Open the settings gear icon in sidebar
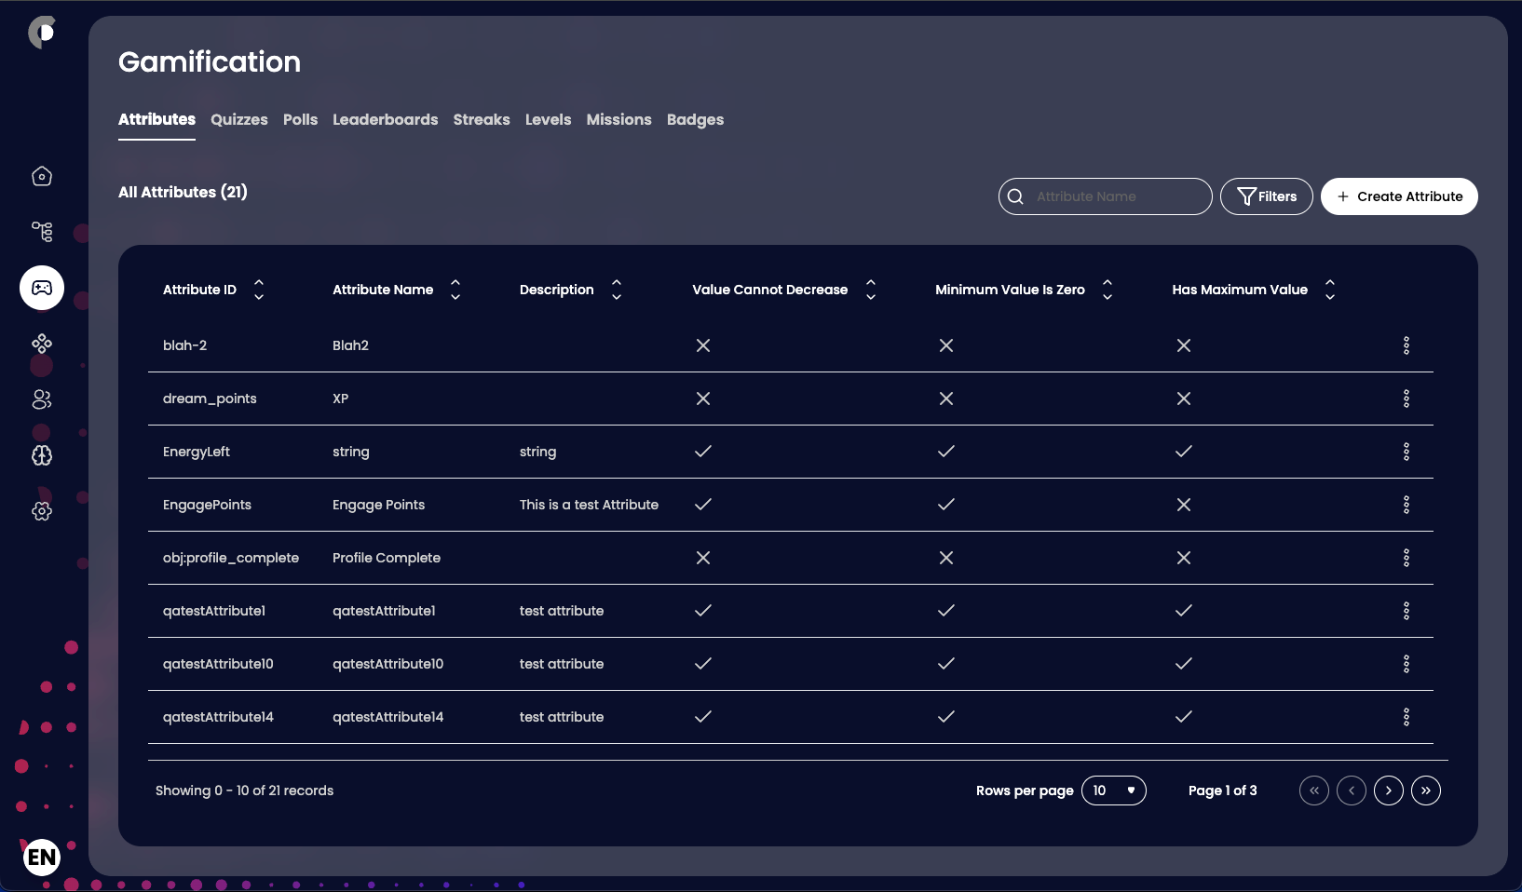Viewport: 1522px width, 892px height. [41, 511]
